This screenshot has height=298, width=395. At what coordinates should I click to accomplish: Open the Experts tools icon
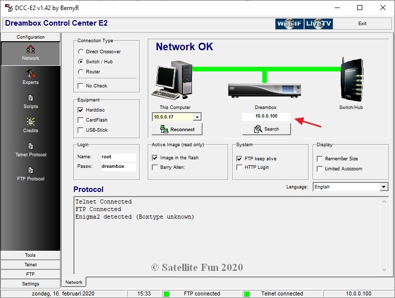31,73
